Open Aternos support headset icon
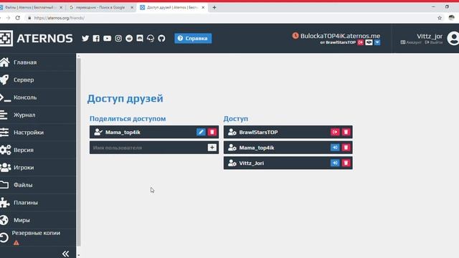The height and width of the screenshot is (258, 459). pyautogui.click(x=151, y=38)
